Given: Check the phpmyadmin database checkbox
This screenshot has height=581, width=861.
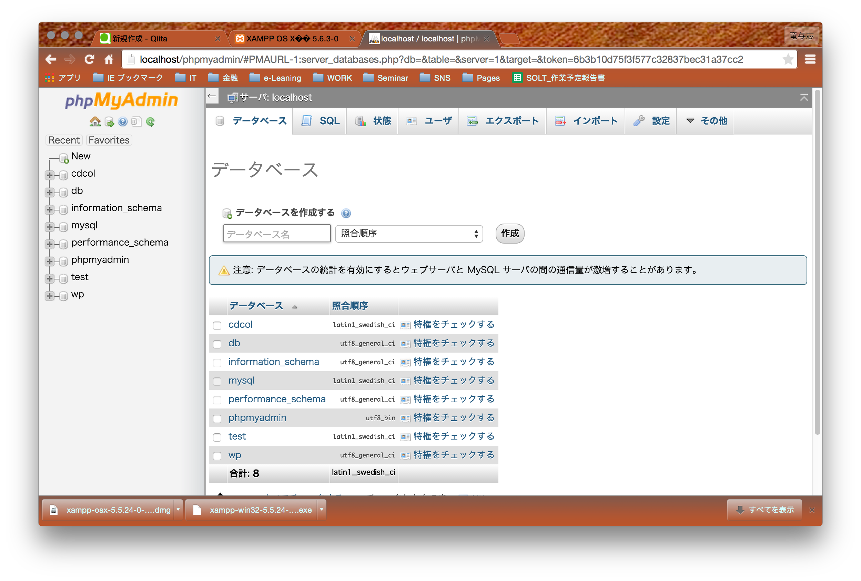Looking at the screenshot, I should tap(217, 418).
